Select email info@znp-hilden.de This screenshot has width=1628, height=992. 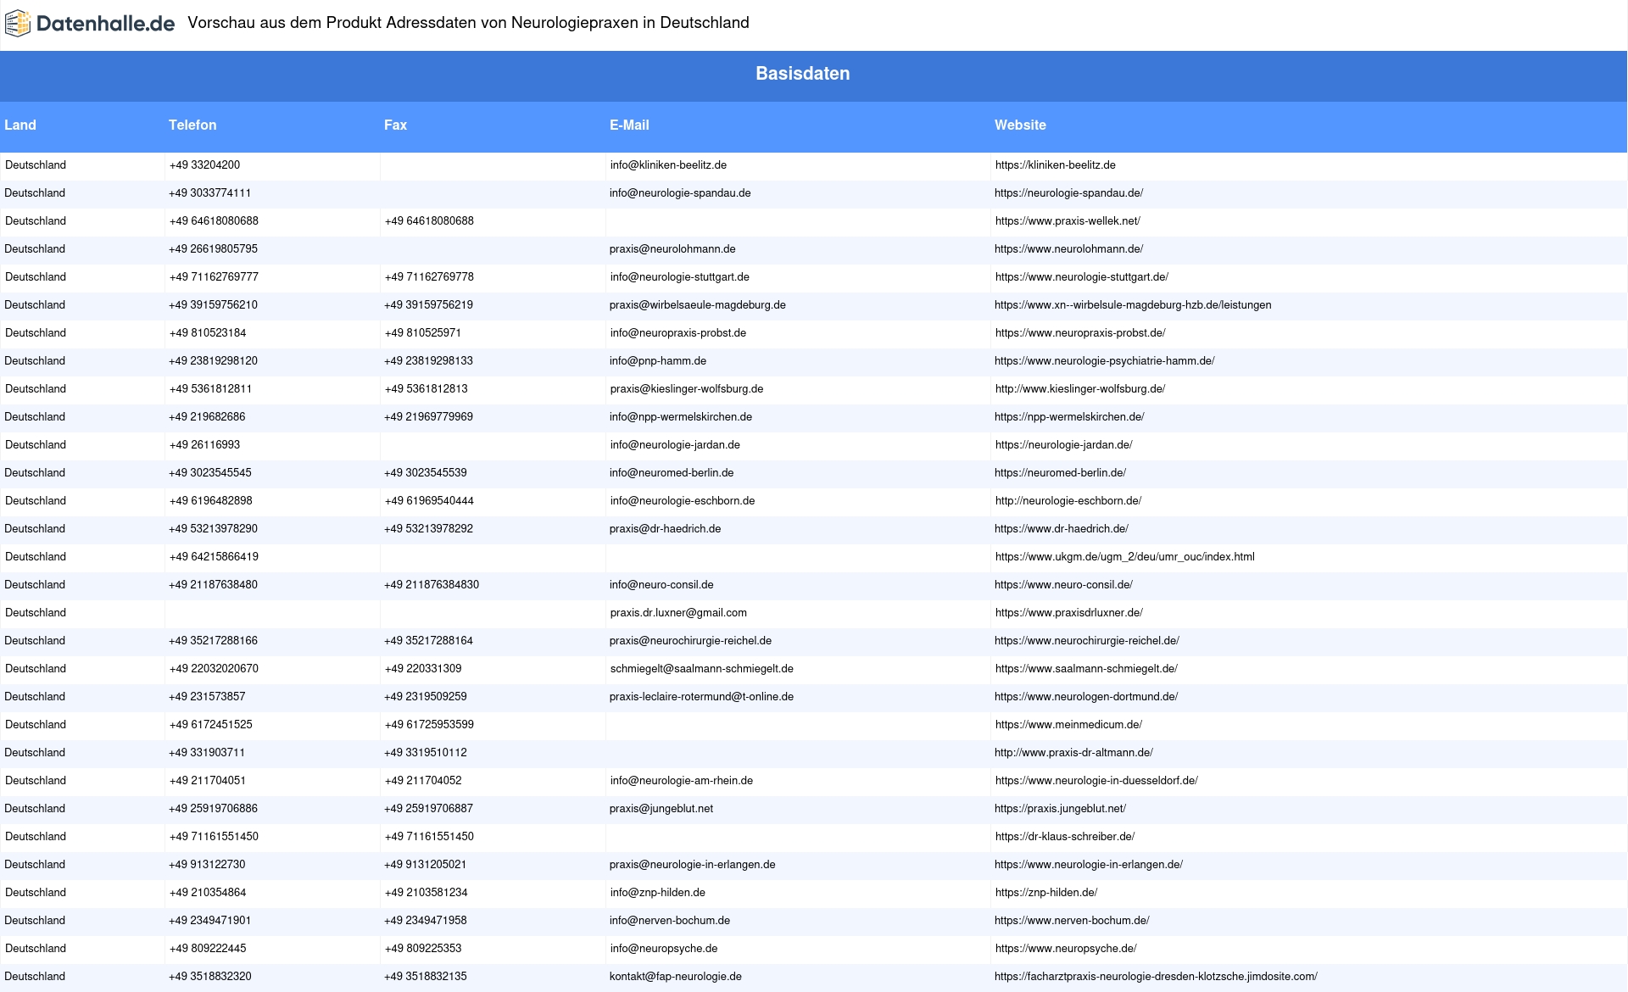658,893
